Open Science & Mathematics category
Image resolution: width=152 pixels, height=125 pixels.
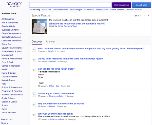tap(12, 95)
